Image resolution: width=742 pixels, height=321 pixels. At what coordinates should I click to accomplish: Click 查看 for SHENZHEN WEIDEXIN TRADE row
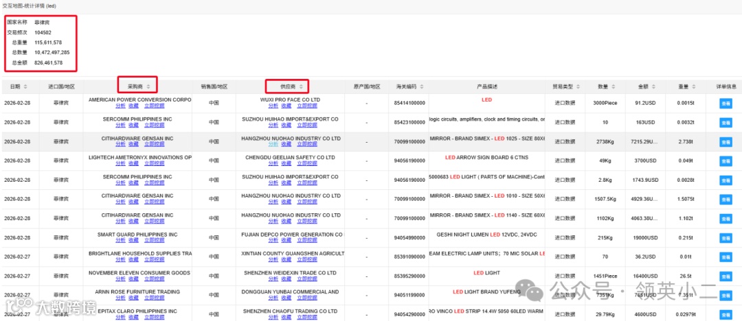tap(726, 276)
